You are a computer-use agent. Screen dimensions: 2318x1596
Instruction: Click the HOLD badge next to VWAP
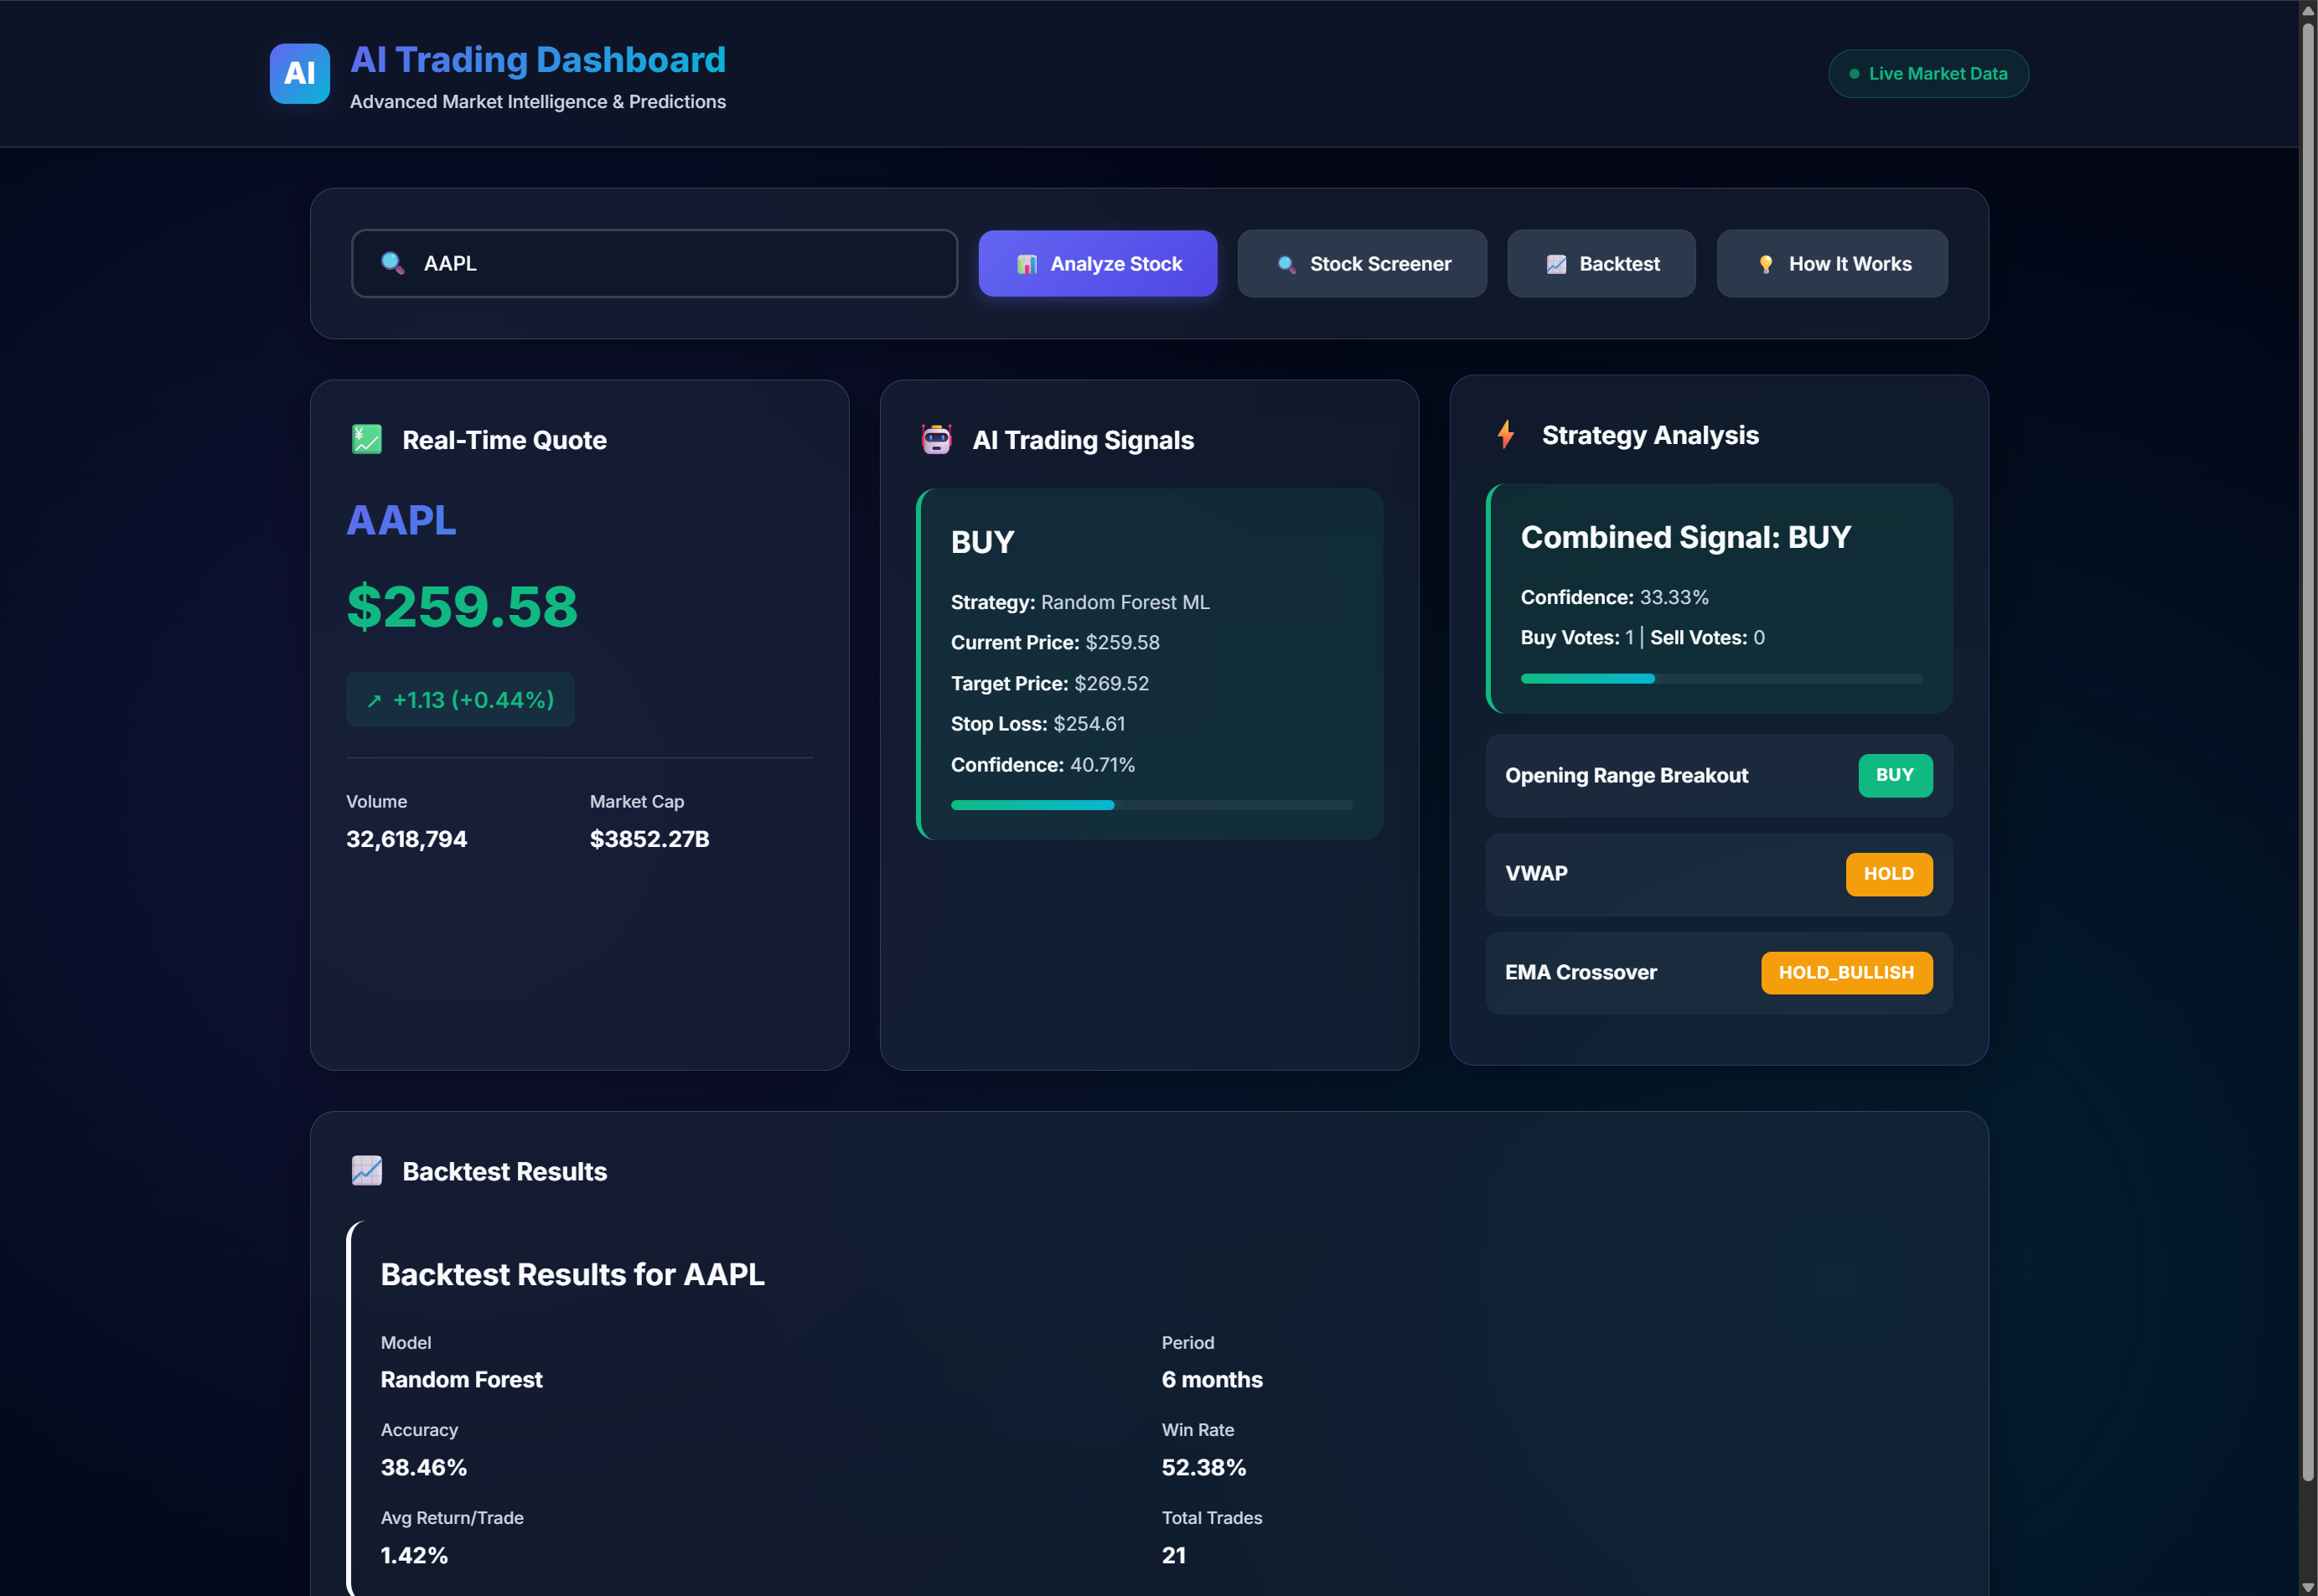(1888, 873)
